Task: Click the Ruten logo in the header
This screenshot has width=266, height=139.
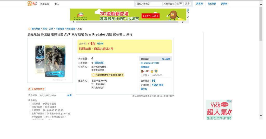Action: pos(32,4)
